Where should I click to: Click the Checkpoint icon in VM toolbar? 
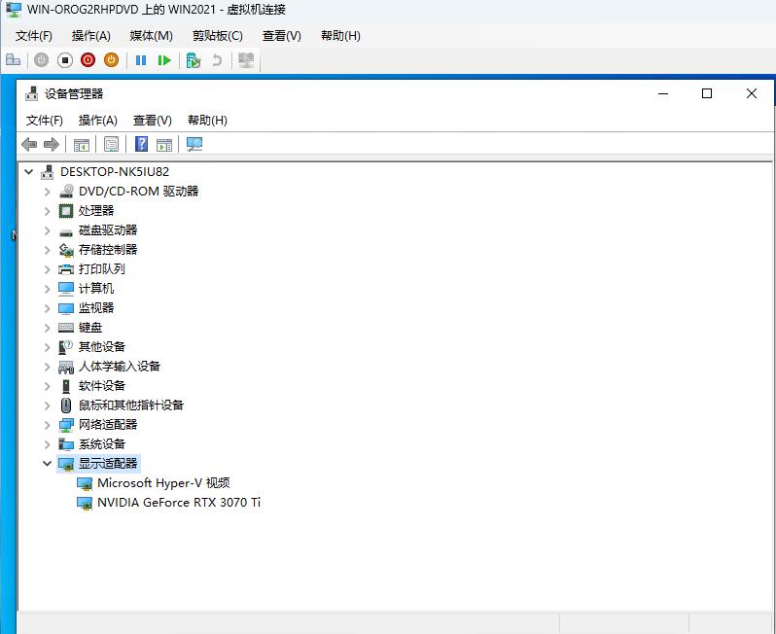(x=194, y=60)
